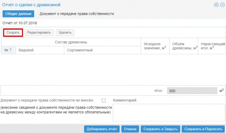Open Документ о передаче права собственности tab
The width and height of the screenshot is (226, 133).
[x=77, y=14]
